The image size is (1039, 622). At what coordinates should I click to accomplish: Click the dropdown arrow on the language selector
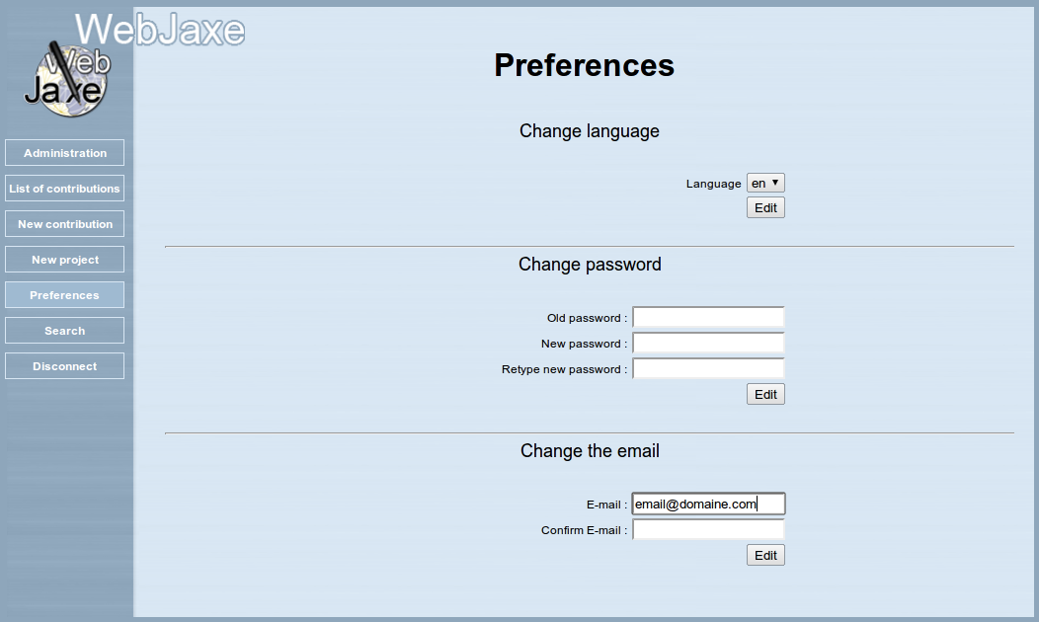click(776, 183)
